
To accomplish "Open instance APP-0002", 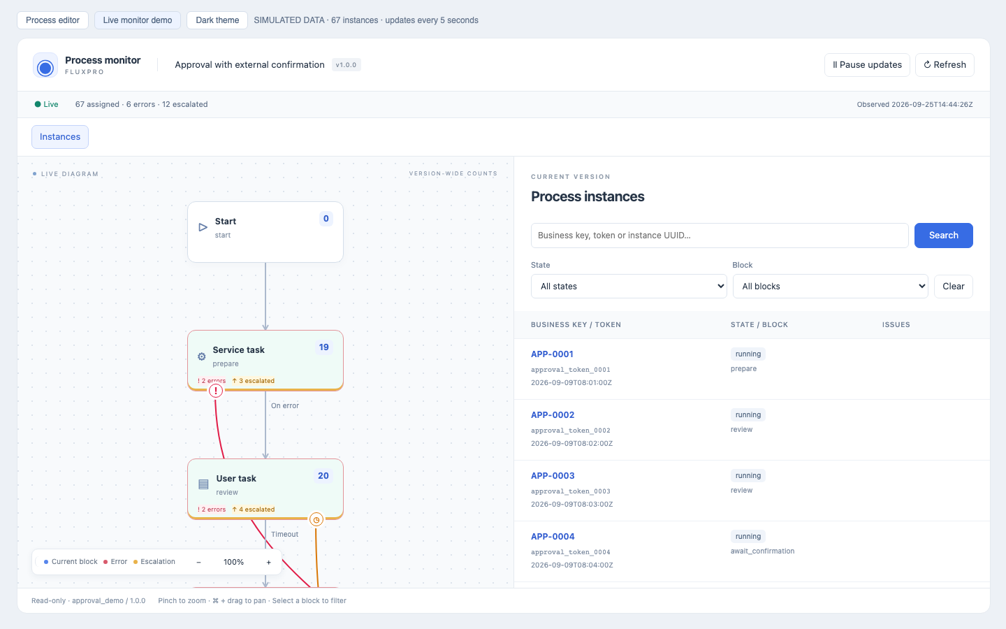I will 553,415.
